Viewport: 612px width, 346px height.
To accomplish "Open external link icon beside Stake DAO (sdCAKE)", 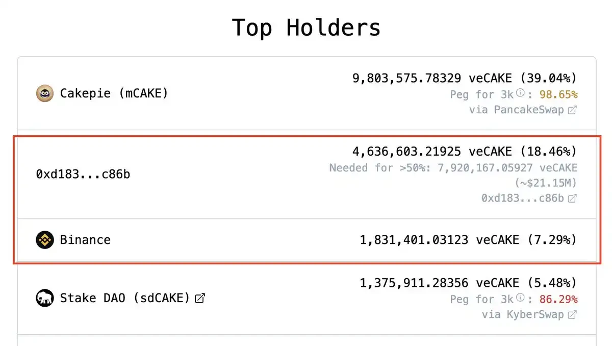I will (200, 298).
